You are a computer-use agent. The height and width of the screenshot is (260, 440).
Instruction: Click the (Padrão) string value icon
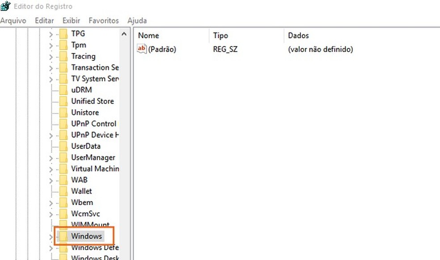coord(142,49)
